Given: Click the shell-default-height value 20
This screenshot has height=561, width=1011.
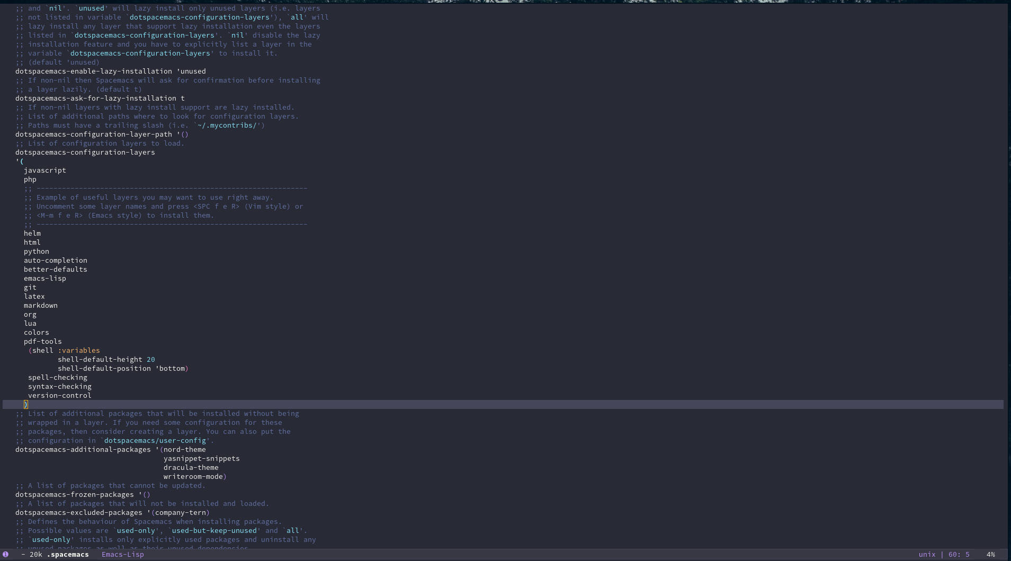Looking at the screenshot, I should pos(151,359).
